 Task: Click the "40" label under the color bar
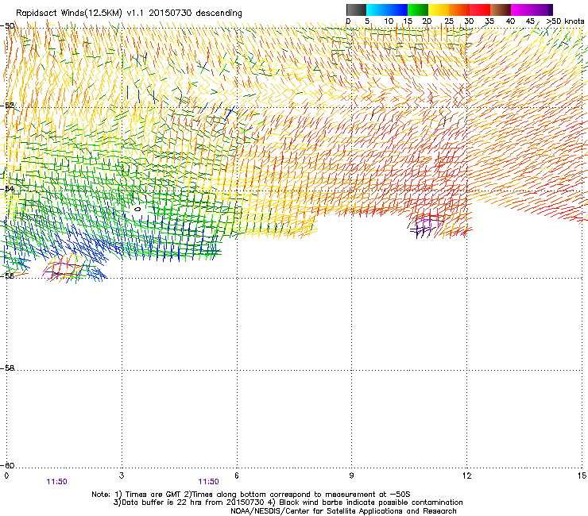pos(510,21)
